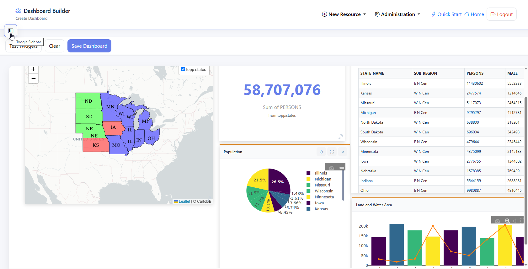Select zoom tool on Land and Water chart
Viewport: 528px width, 269px height.
[x=507, y=221]
